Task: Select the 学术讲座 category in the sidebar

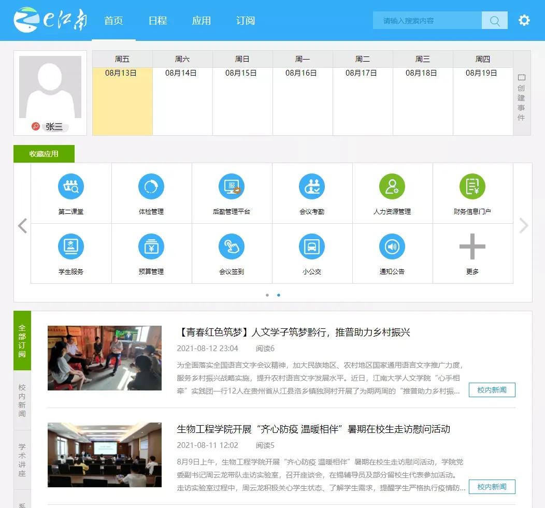Action: 22,460
